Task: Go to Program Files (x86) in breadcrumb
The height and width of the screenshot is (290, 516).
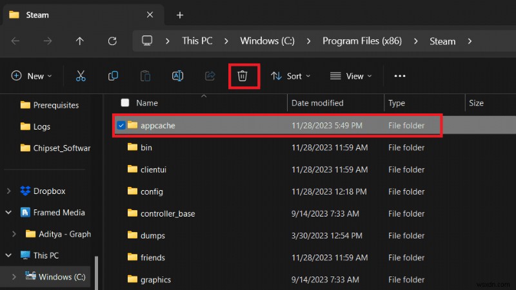Action: click(362, 41)
